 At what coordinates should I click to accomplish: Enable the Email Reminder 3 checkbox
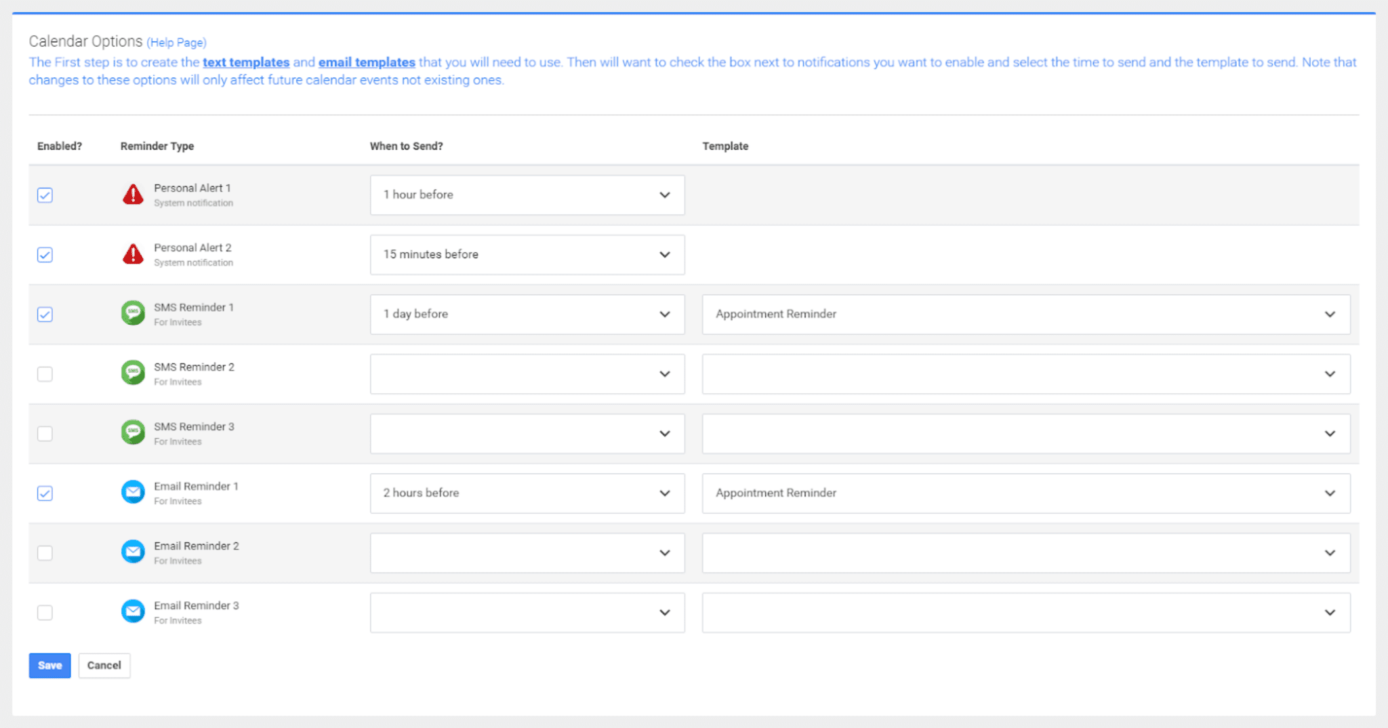(45, 612)
